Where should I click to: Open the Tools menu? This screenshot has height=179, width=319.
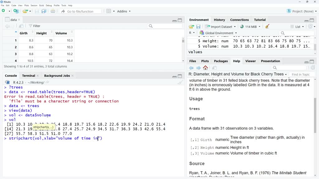click(x=64, y=6)
